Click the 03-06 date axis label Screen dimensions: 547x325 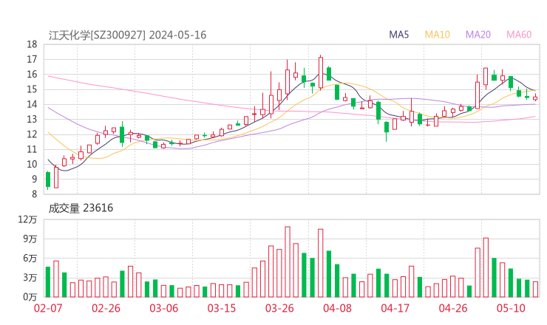(x=163, y=308)
